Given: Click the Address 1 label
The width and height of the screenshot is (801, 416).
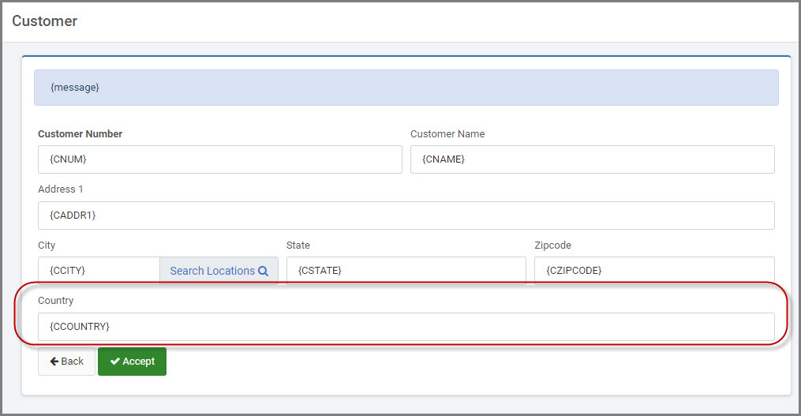Looking at the screenshot, I should (x=60, y=189).
